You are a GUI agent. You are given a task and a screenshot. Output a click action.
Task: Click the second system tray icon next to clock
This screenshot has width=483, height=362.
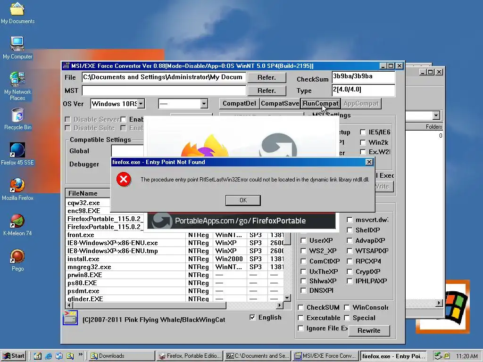click(446, 356)
